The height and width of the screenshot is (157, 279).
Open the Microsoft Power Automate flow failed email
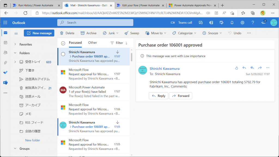(x=94, y=92)
